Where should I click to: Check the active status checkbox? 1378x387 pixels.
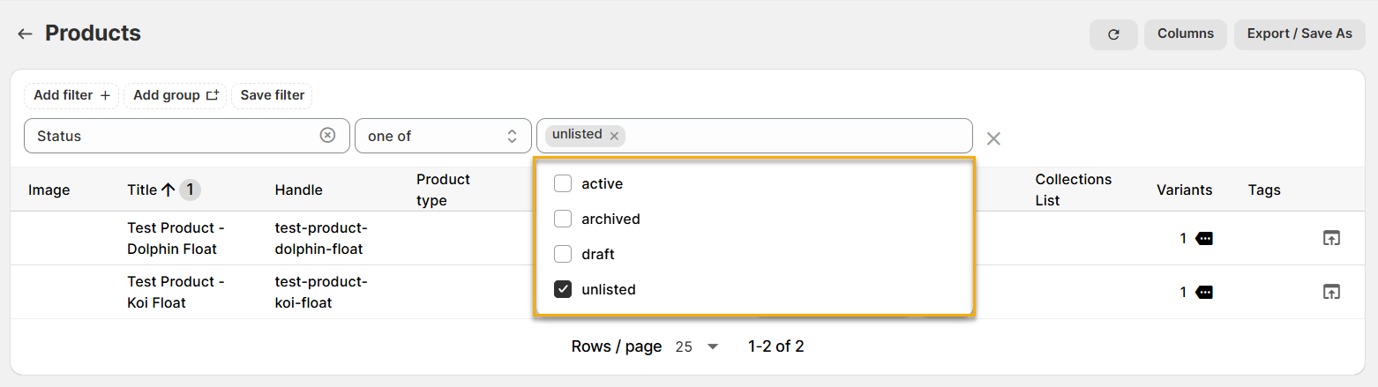pyautogui.click(x=563, y=183)
